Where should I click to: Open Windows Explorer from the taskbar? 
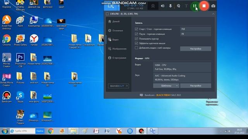point(74,131)
